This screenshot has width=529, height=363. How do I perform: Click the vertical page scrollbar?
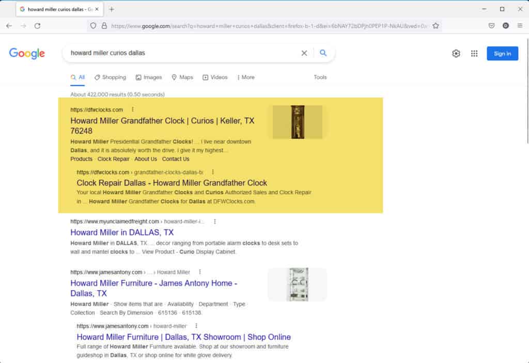(x=527, y=91)
